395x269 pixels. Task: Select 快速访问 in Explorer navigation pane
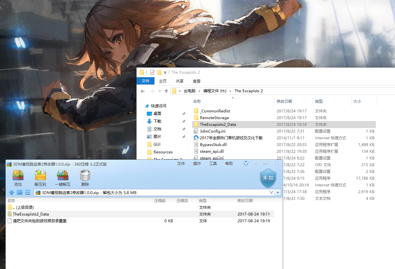tap(159, 106)
